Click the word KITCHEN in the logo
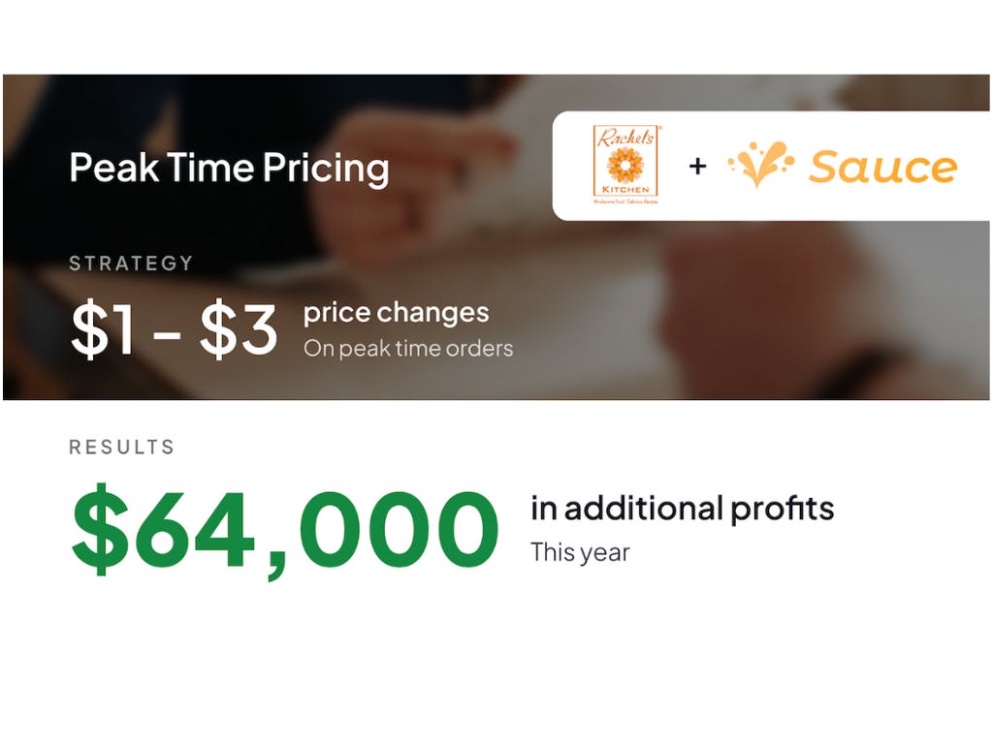 [625, 188]
